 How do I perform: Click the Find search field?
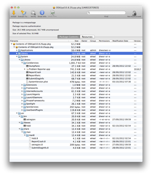pyautogui.click(x=106, y=13)
